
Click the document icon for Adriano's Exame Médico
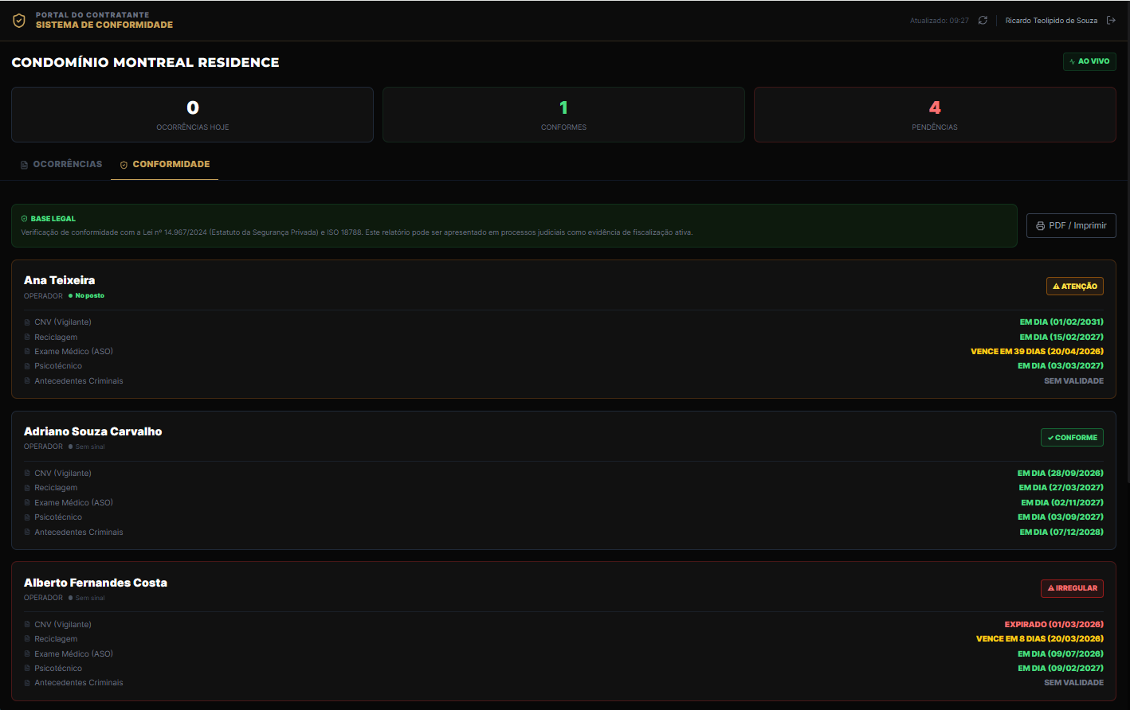[27, 503]
